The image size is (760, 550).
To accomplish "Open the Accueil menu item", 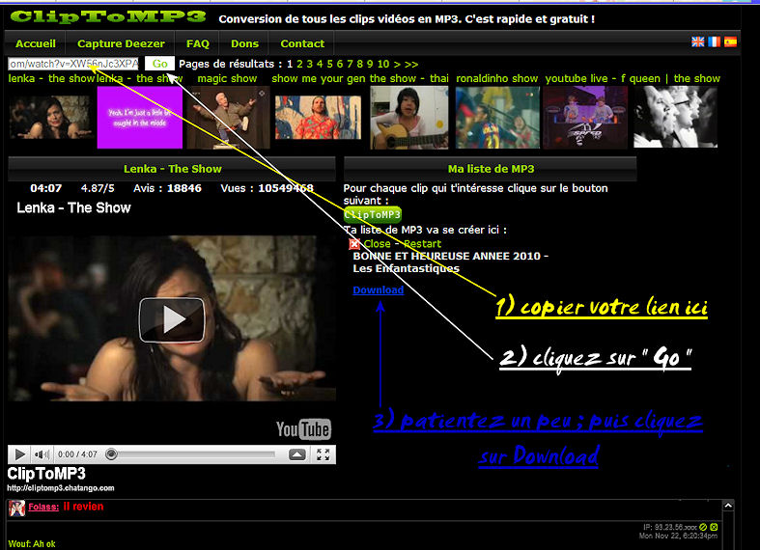I will coord(36,43).
